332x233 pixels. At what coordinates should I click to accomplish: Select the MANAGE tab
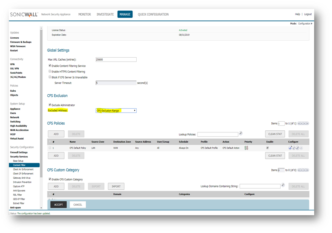pos(125,14)
